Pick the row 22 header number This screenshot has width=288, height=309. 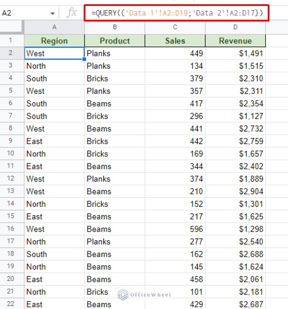10,304
